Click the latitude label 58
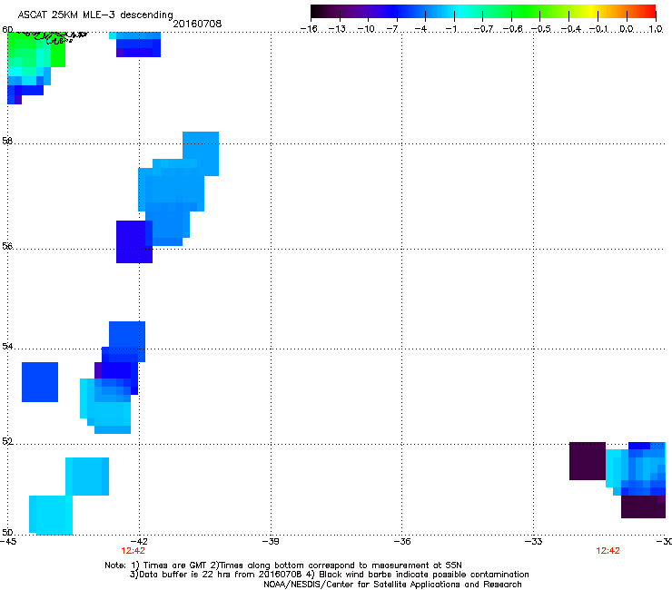The height and width of the screenshot is (590, 672). point(7,141)
